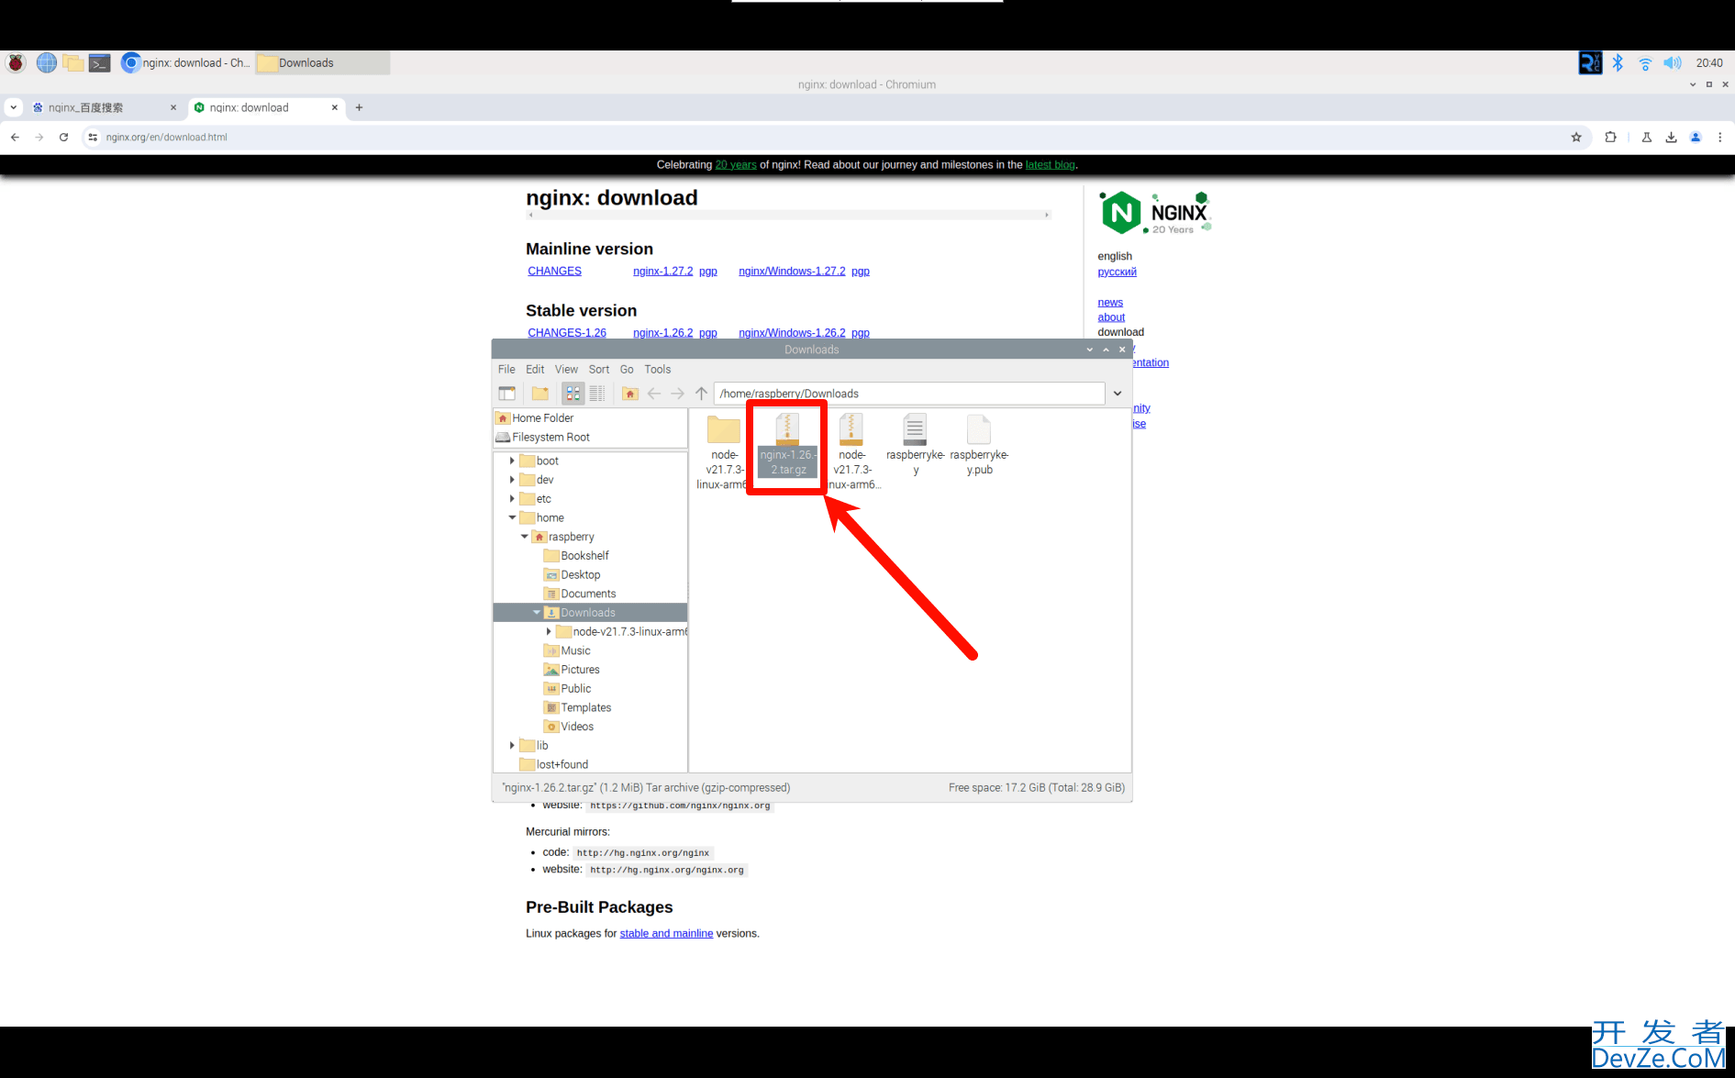Launch the web browser from the taskbar globe
1735x1078 pixels.
point(47,62)
